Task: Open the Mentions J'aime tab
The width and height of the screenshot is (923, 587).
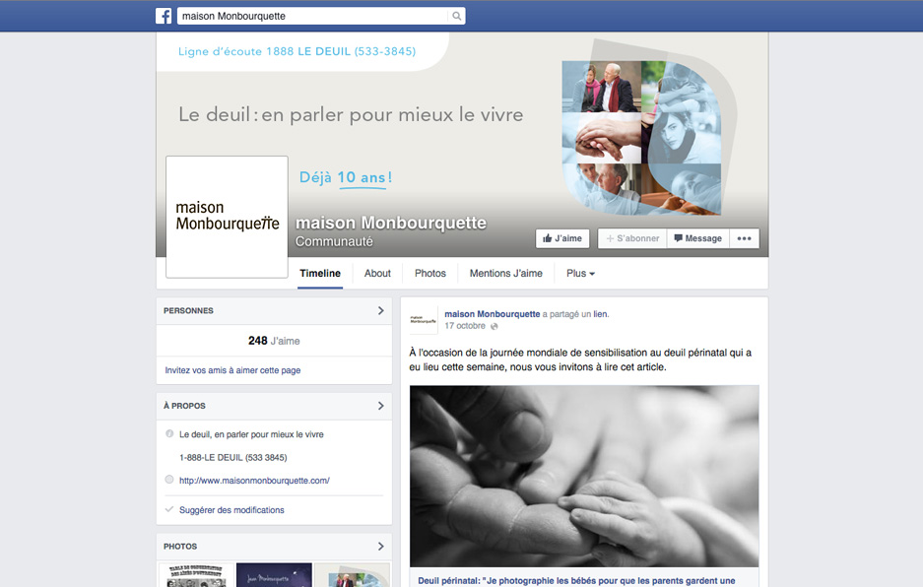Action: (505, 273)
